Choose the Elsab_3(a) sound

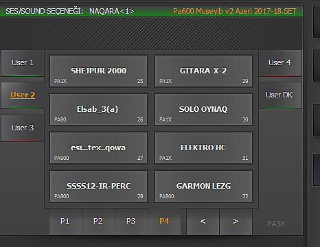click(x=98, y=109)
